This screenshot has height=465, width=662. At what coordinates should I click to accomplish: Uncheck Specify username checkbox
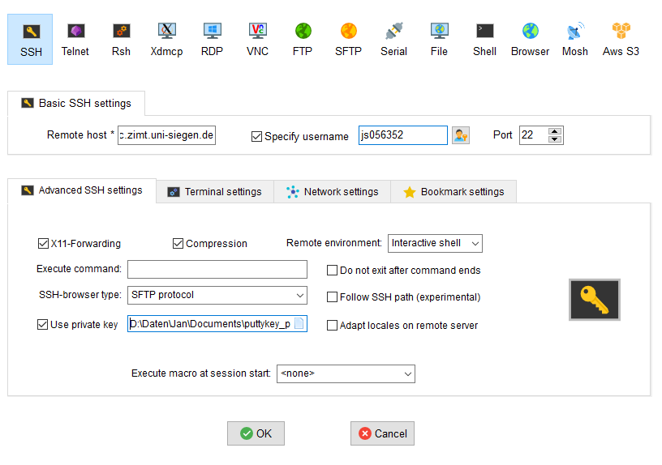(x=256, y=137)
